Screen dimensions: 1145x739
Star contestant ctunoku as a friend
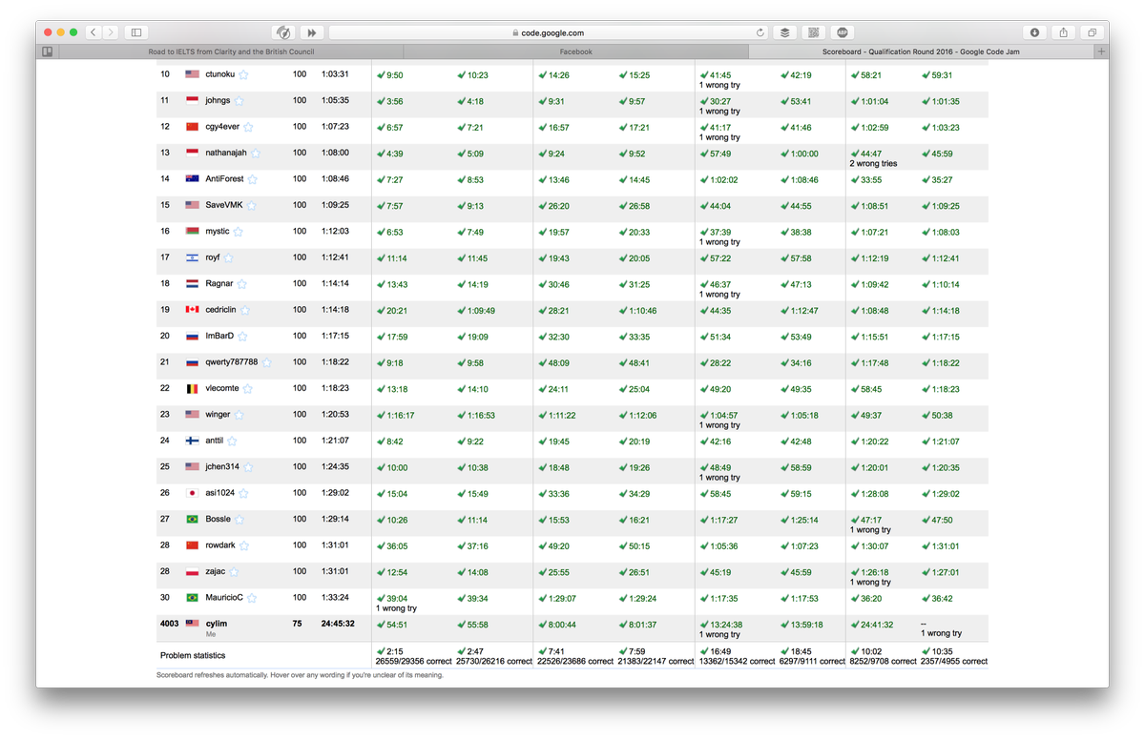(x=243, y=74)
